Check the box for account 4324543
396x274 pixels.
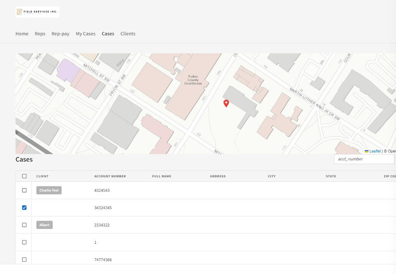[24, 191]
